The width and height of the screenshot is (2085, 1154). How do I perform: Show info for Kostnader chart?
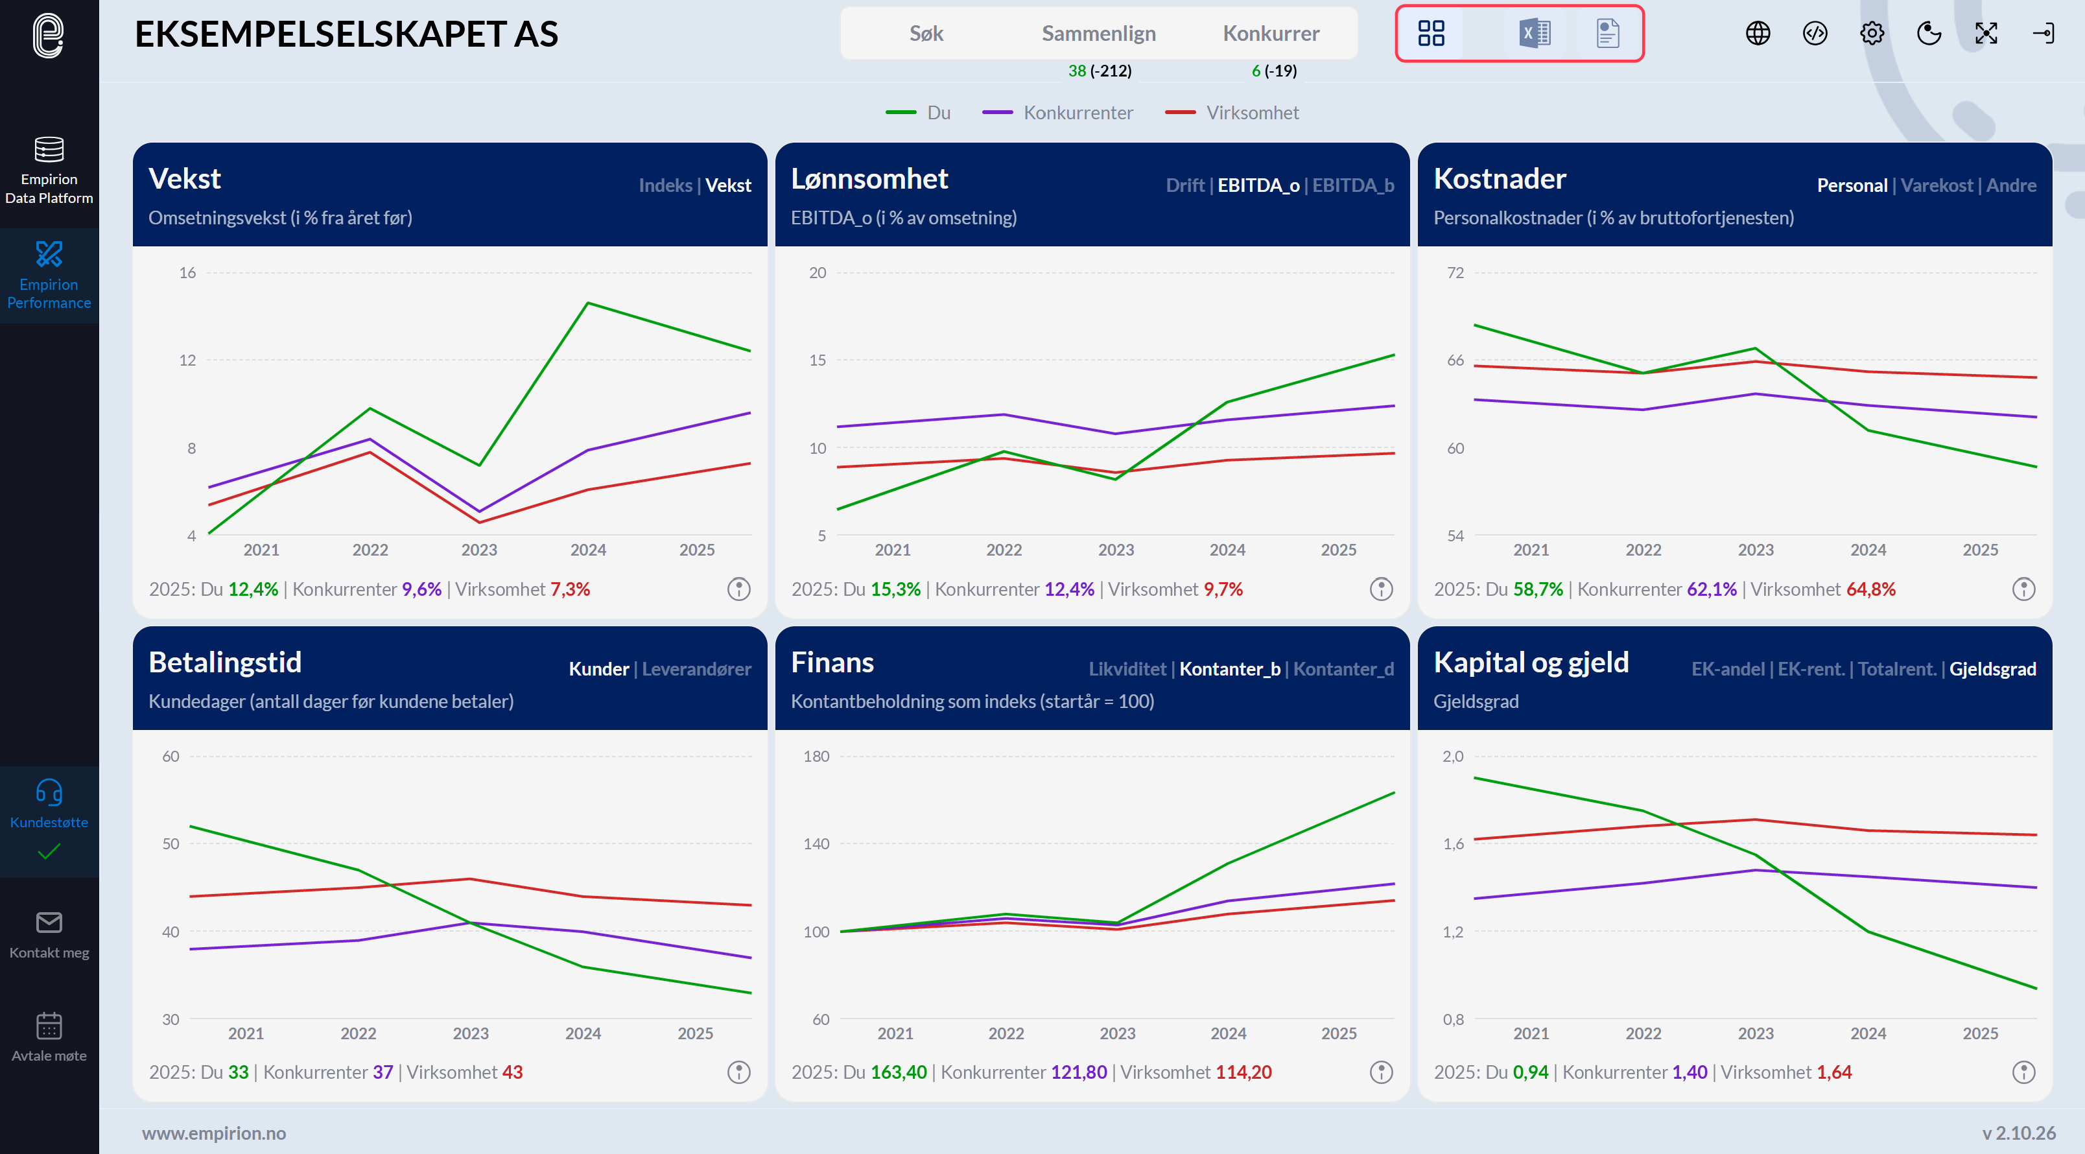tap(2023, 589)
